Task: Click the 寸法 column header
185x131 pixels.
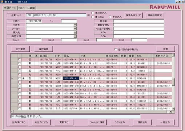Action: point(92,56)
